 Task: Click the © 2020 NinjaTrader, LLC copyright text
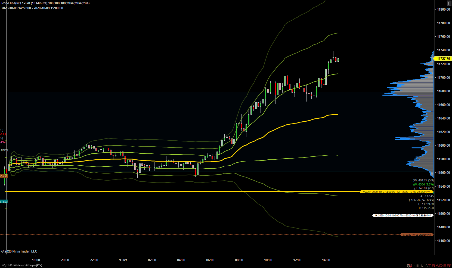(x=19, y=251)
